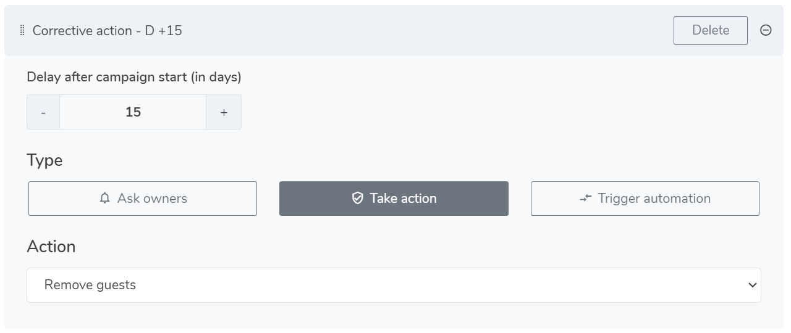This screenshot has height=333, width=791.
Task: Click the Delay after campaign start label
Action: point(134,77)
